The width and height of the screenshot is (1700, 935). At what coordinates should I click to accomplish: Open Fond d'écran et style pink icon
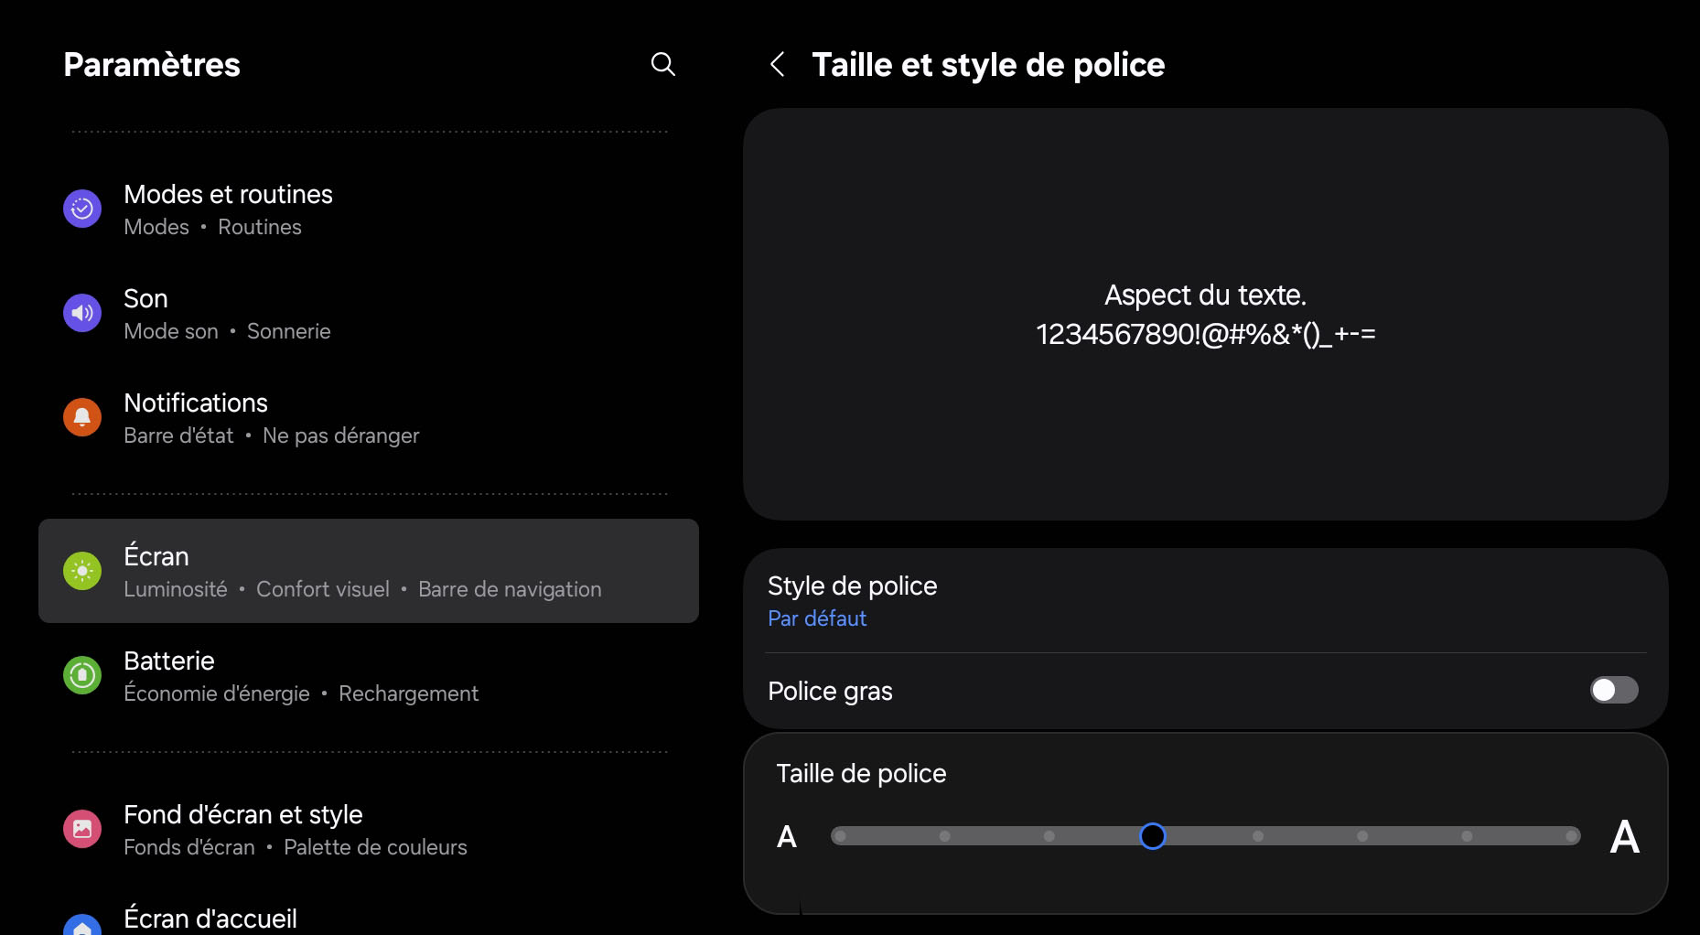click(x=82, y=829)
